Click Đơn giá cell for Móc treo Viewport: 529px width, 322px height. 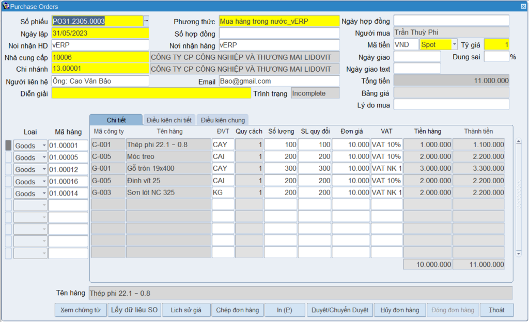click(x=351, y=157)
